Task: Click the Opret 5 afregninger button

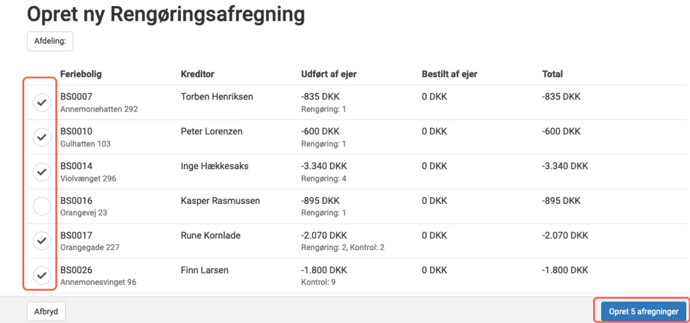Action: click(640, 311)
